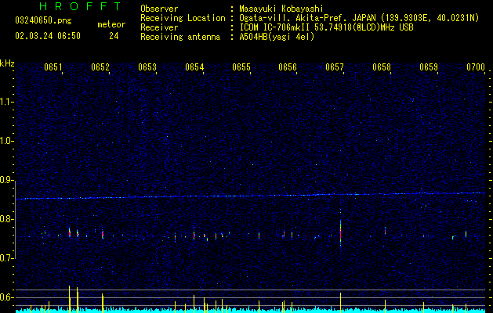The image size is (493, 313).
Task: Click the 0652 time marker
Action: click(100, 67)
